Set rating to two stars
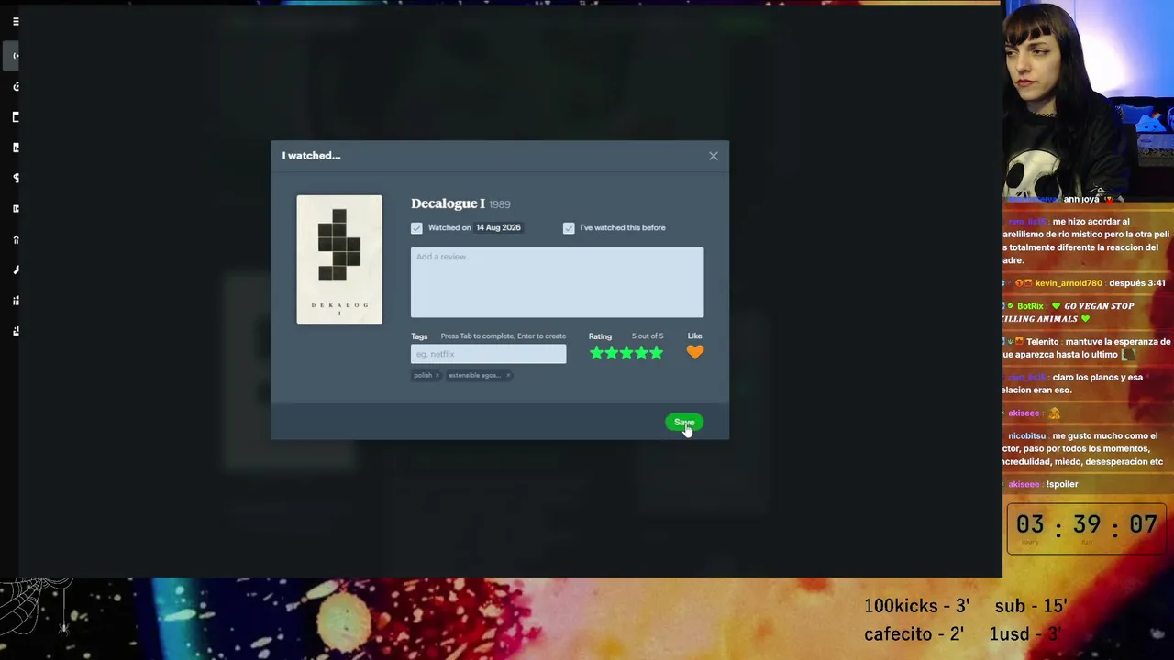Viewport: 1174px width, 660px height. click(612, 353)
